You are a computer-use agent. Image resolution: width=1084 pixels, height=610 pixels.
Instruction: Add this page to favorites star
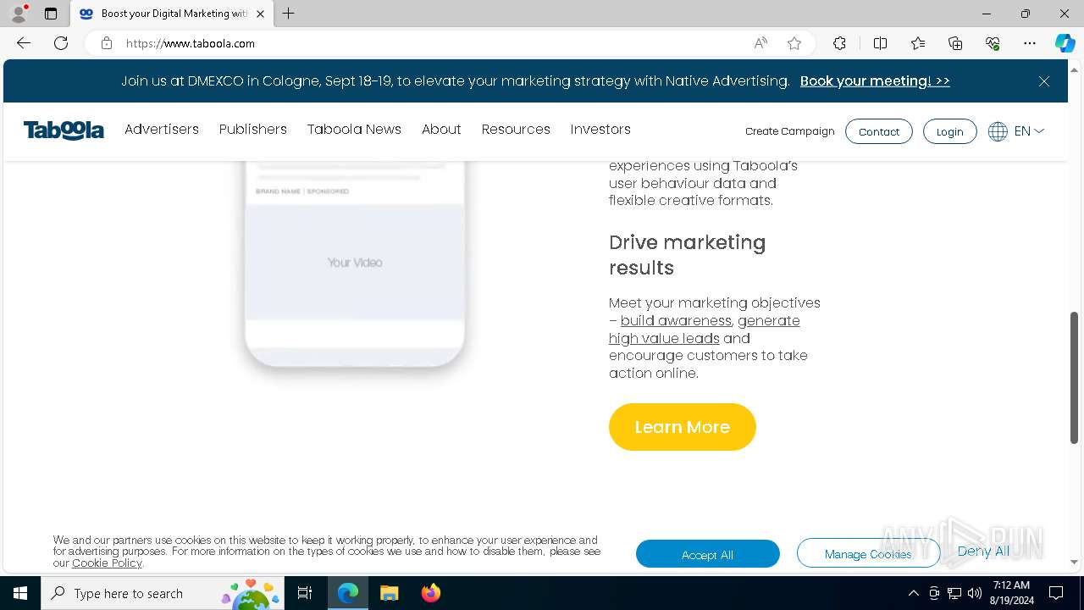pyautogui.click(x=794, y=43)
